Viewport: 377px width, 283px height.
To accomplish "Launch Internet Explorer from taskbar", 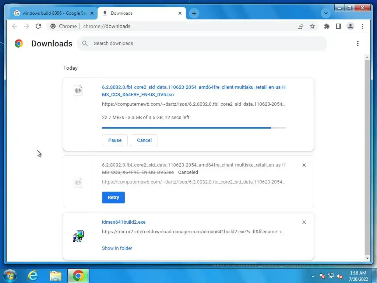I will (x=33, y=276).
